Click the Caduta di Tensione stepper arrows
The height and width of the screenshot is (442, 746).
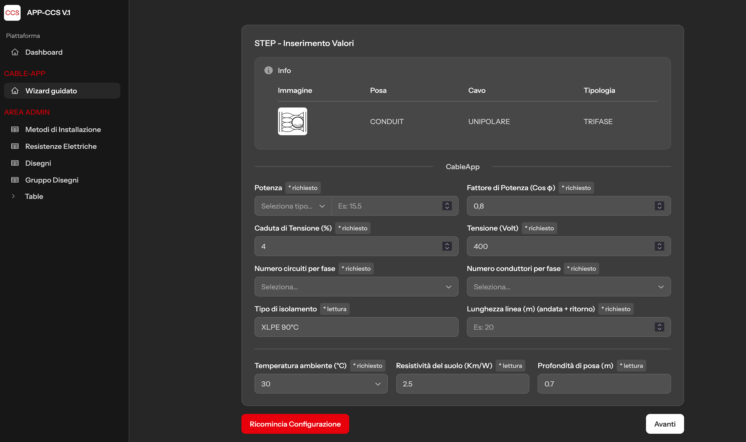(x=447, y=246)
